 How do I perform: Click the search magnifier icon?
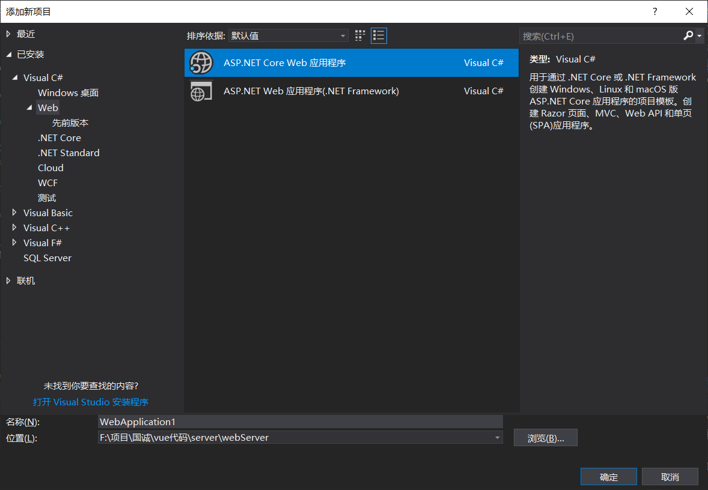[x=688, y=35]
